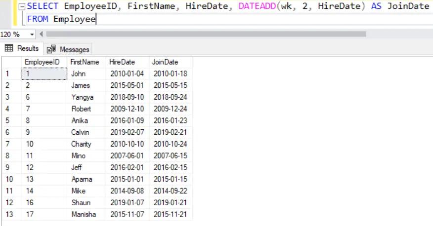433x226 pixels.
Task: Select the FirstName column header
Action: click(85, 62)
